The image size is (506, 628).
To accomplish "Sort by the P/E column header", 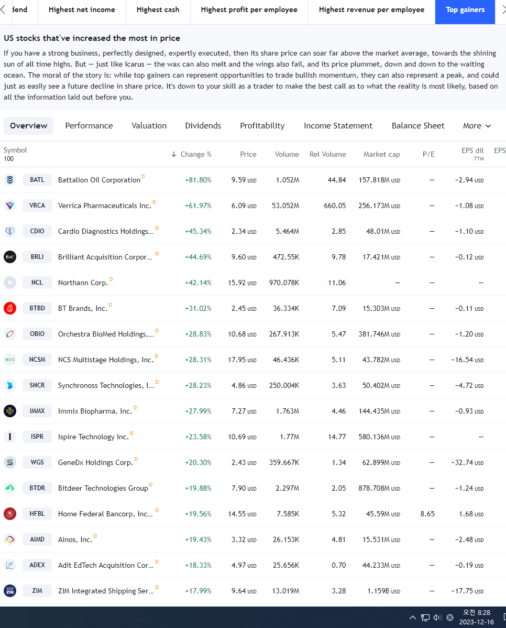I will pyautogui.click(x=428, y=154).
